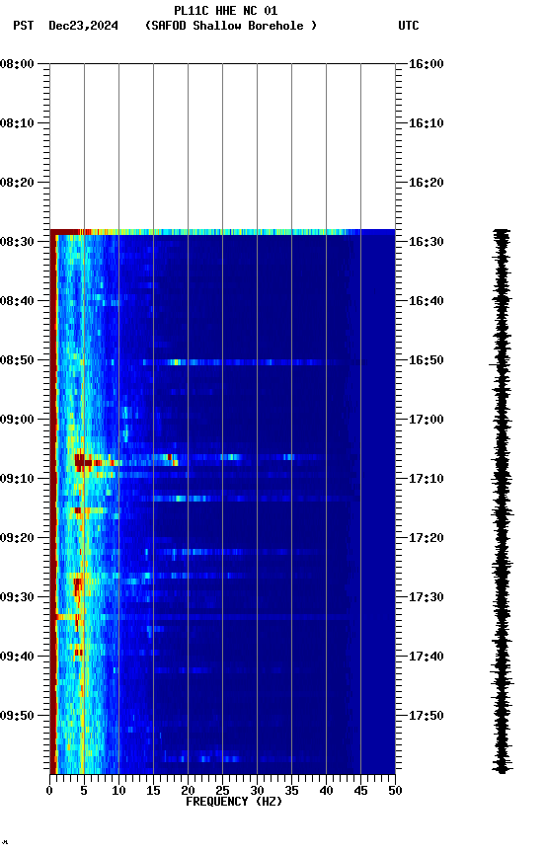Click the 15 Hz frequency axis label
The height and width of the screenshot is (853, 545).
tap(153, 791)
